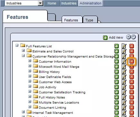The width and height of the screenshot is (140, 117).
Task: Edit Estimate and Sales Control row
Action: tap(124, 51)
